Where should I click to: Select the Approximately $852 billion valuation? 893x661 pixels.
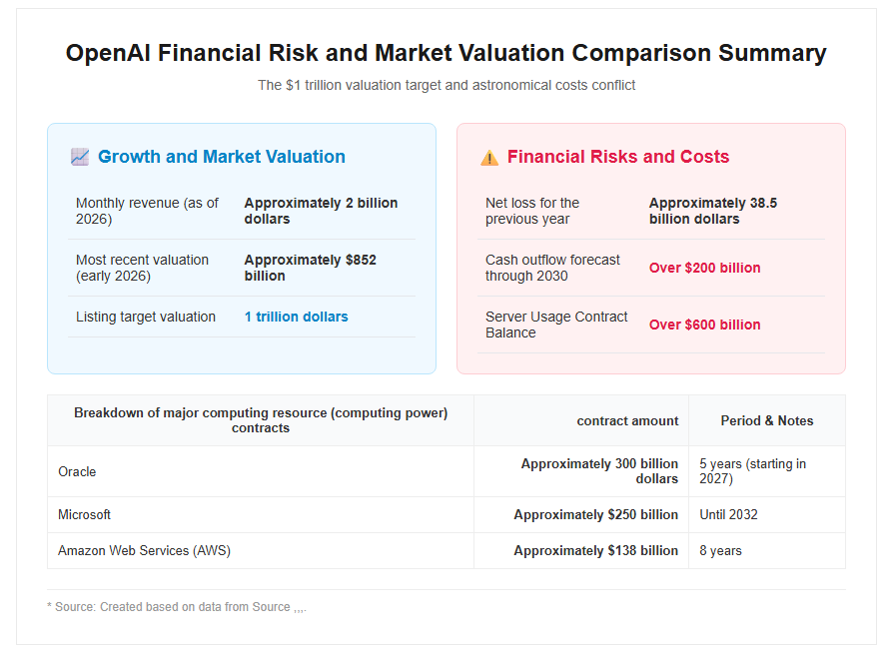(x=311, y=268)
